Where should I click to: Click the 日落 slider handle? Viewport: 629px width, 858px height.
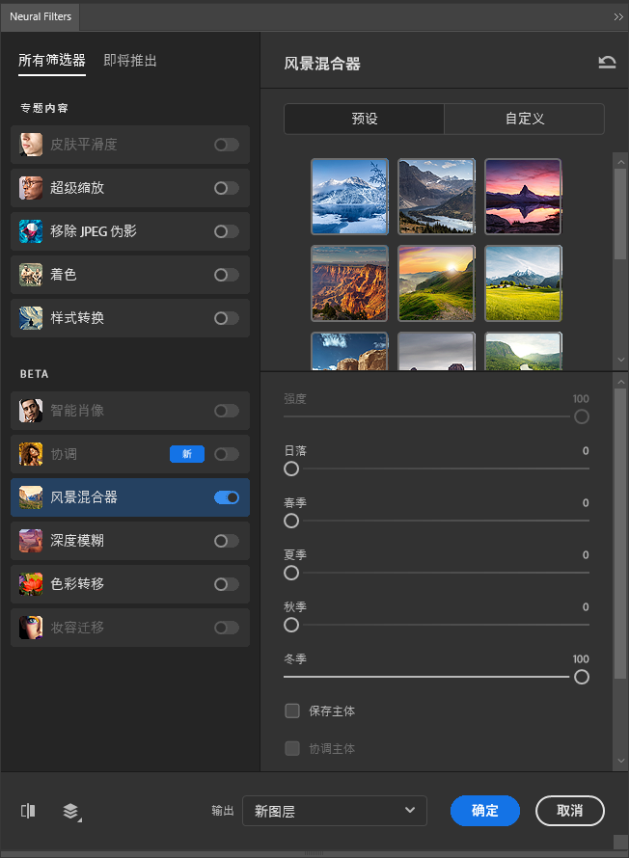pyautogui.click(x=291, y=469)
